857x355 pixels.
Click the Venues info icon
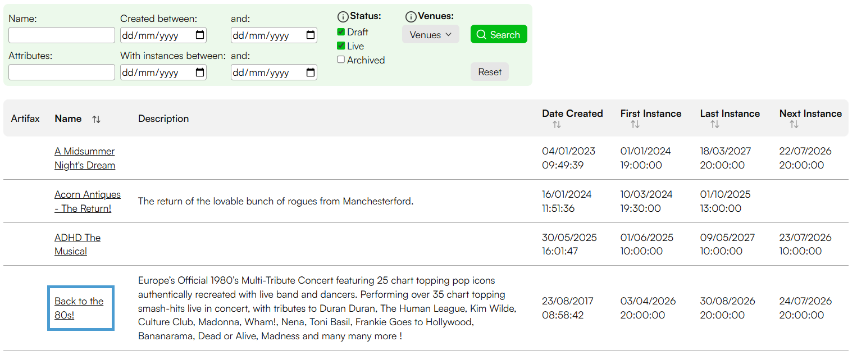pos(411,17)
